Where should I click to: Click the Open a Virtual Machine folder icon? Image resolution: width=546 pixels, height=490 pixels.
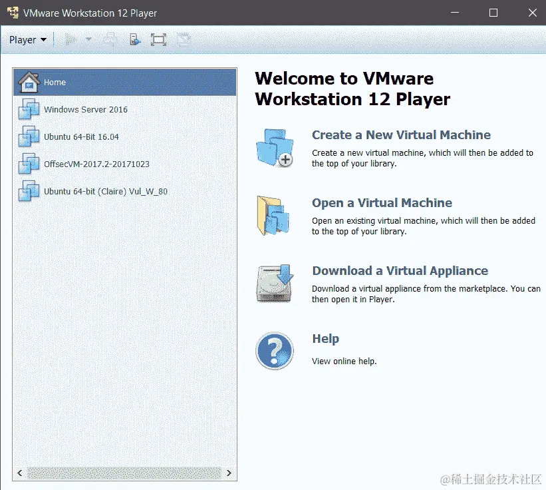pos(273,216)
